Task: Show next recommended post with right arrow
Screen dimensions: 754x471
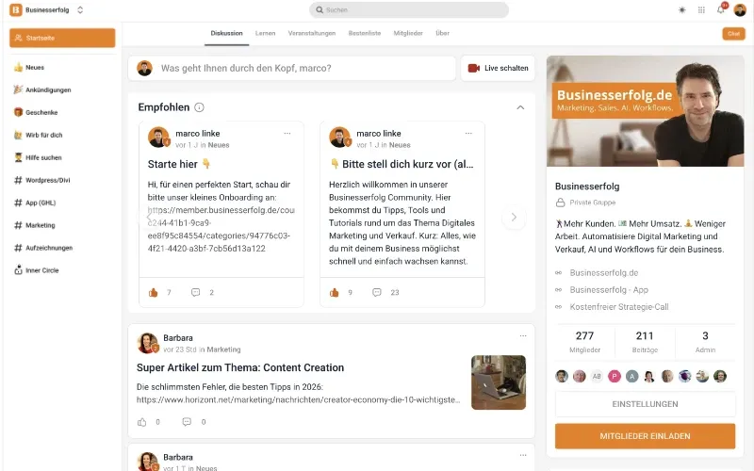Action: pos(514,217)
